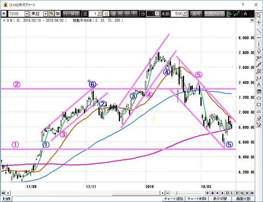Click the 'L' button in bottom bar
Viewport: 263px width, 202px height.
pos(232,193)
